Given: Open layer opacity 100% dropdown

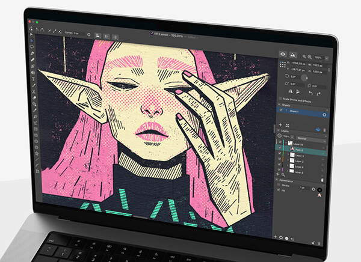Looking at the screenshot, I should pos(292,137).
